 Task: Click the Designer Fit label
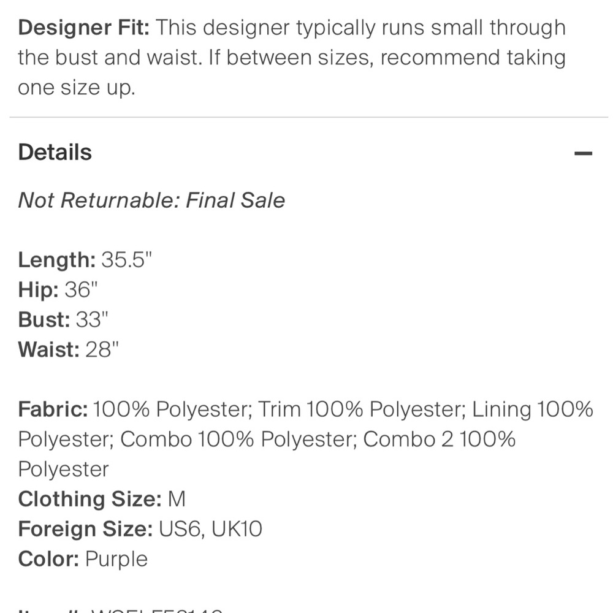pos(83,28)
